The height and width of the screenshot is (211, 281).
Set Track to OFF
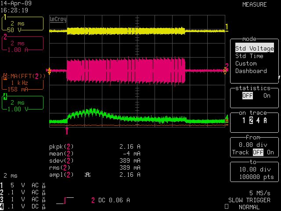[258, 153]
